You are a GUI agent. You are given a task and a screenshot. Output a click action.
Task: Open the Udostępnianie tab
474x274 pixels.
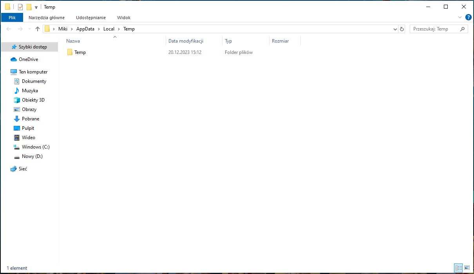(91, 18)
